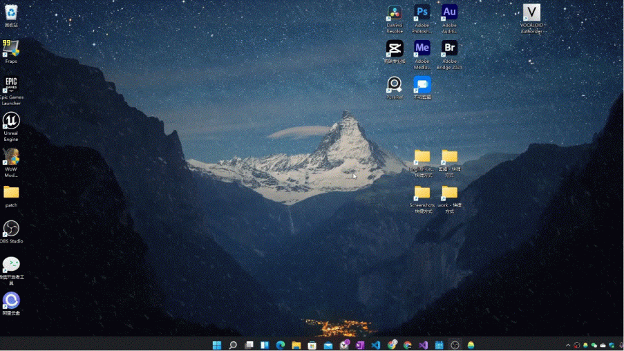This screenshot has width=624, height=351.
Task: Click the work folder shortcut
Action: click(449, 193)
